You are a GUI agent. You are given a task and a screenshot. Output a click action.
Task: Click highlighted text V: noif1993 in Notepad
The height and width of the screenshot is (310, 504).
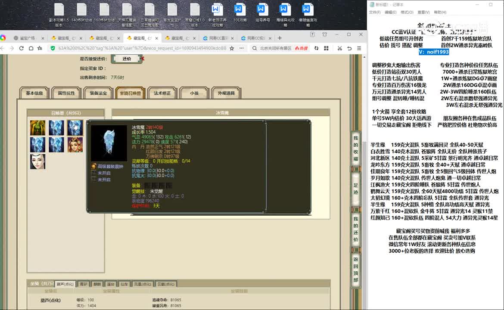(434, 52)
